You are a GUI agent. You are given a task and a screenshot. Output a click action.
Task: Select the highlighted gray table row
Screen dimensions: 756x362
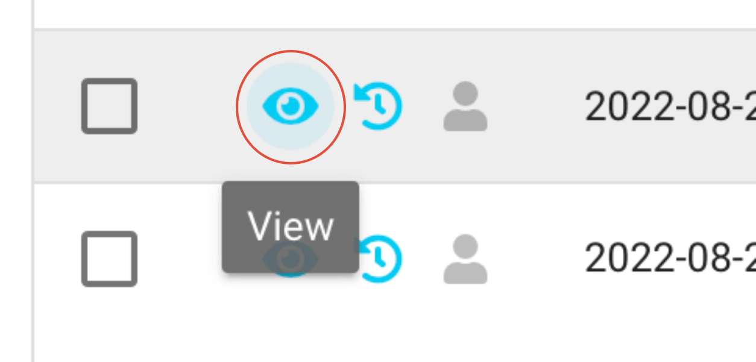(x=395, y=106)
